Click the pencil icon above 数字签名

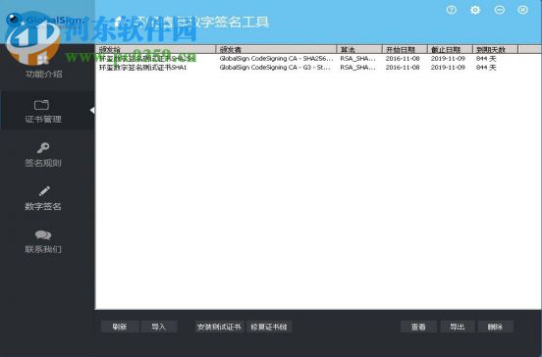pyautogui.click(x=44, y=191)
